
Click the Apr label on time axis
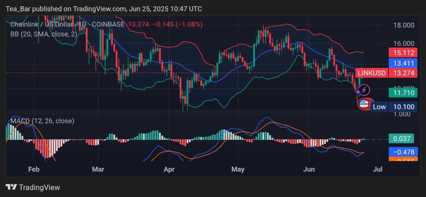pyautogui.click(x=169, y=169)
